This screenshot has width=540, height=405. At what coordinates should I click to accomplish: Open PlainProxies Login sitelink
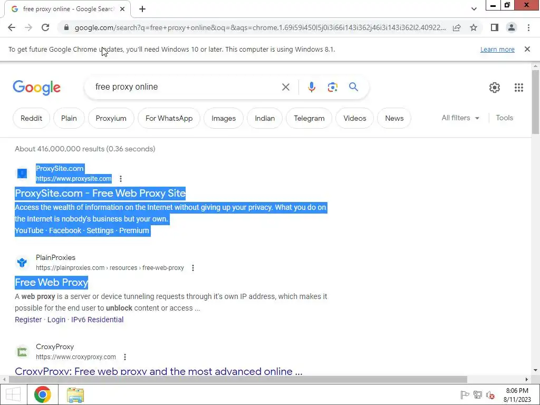coord(56,320)
